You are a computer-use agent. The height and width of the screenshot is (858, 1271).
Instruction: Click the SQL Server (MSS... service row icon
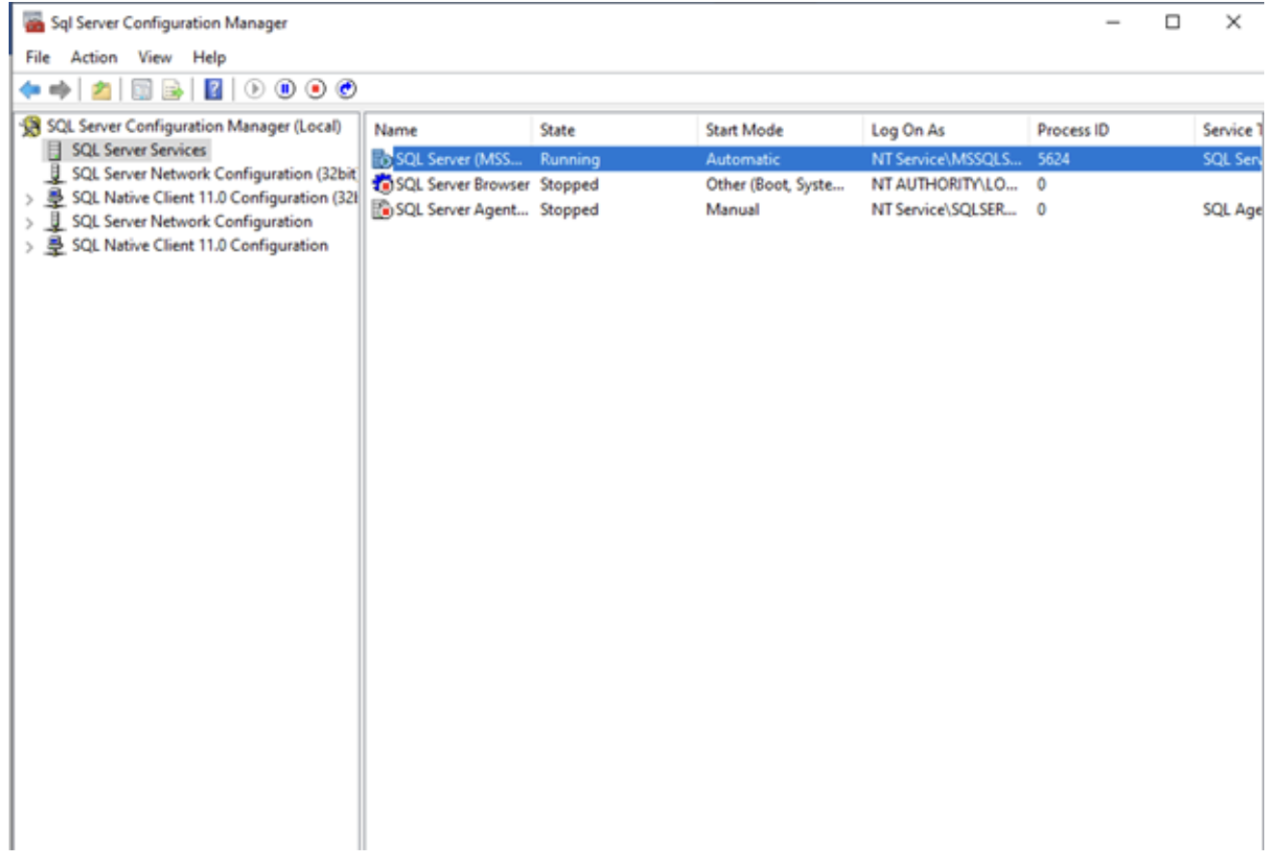tap(382, 159)
